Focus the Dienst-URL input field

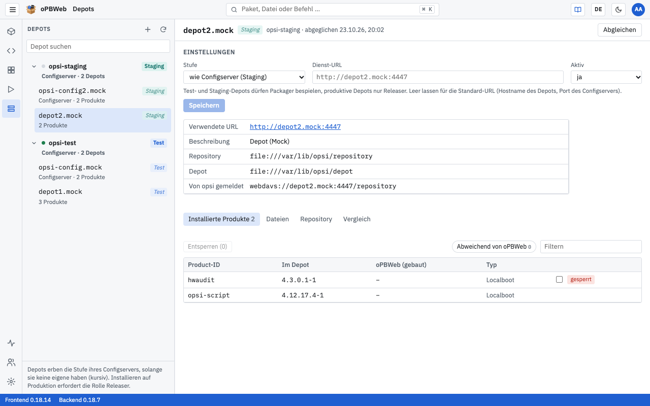click(x=438, y=77)
